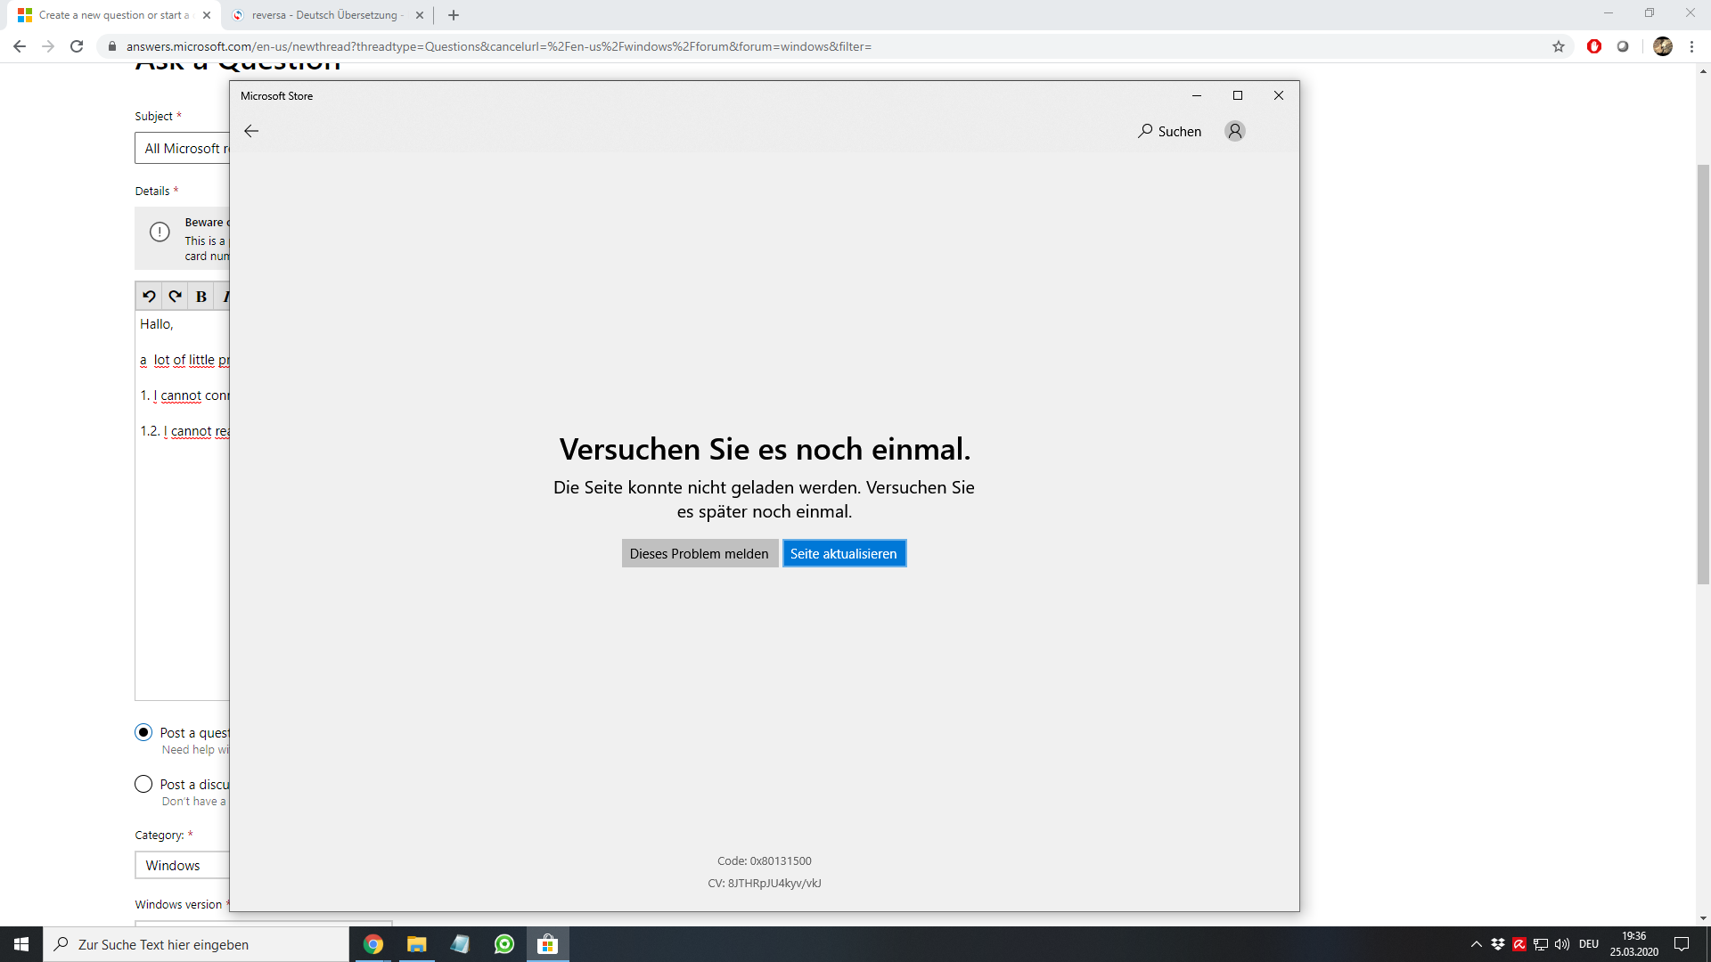The image size is (1711, 962).
Task: Open File Explorer from the taskbar
Action: click(x=416, y=944)
